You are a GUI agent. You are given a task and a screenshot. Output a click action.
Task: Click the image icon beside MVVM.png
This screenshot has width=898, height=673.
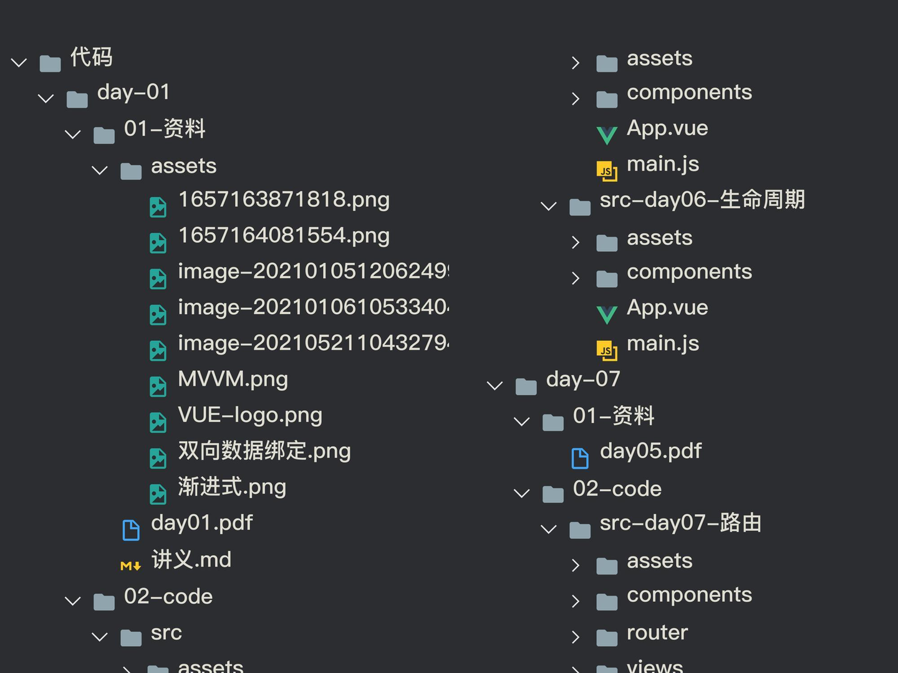[158, 386]
